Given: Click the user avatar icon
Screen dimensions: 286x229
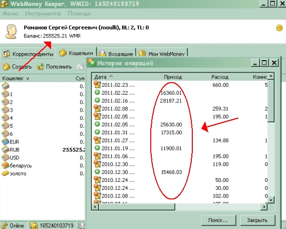Looking at the screenshot, I should tap(12, 32).
